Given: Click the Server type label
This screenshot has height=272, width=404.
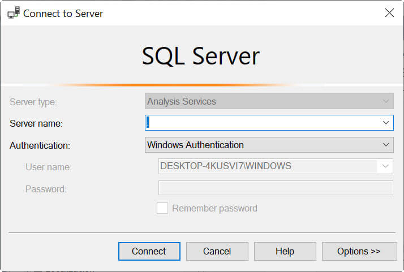Looking at the screenshot, I should pos(33,102).
